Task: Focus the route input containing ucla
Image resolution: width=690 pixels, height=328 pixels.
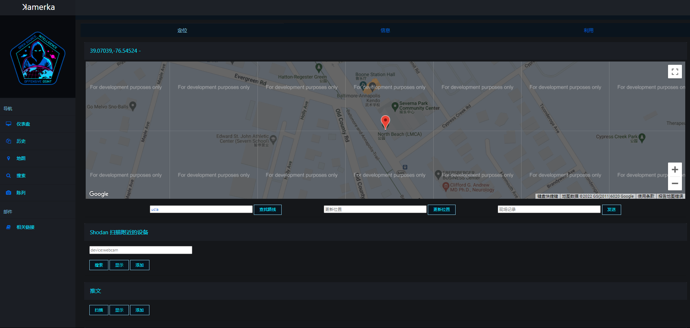Action: (201, 209)
